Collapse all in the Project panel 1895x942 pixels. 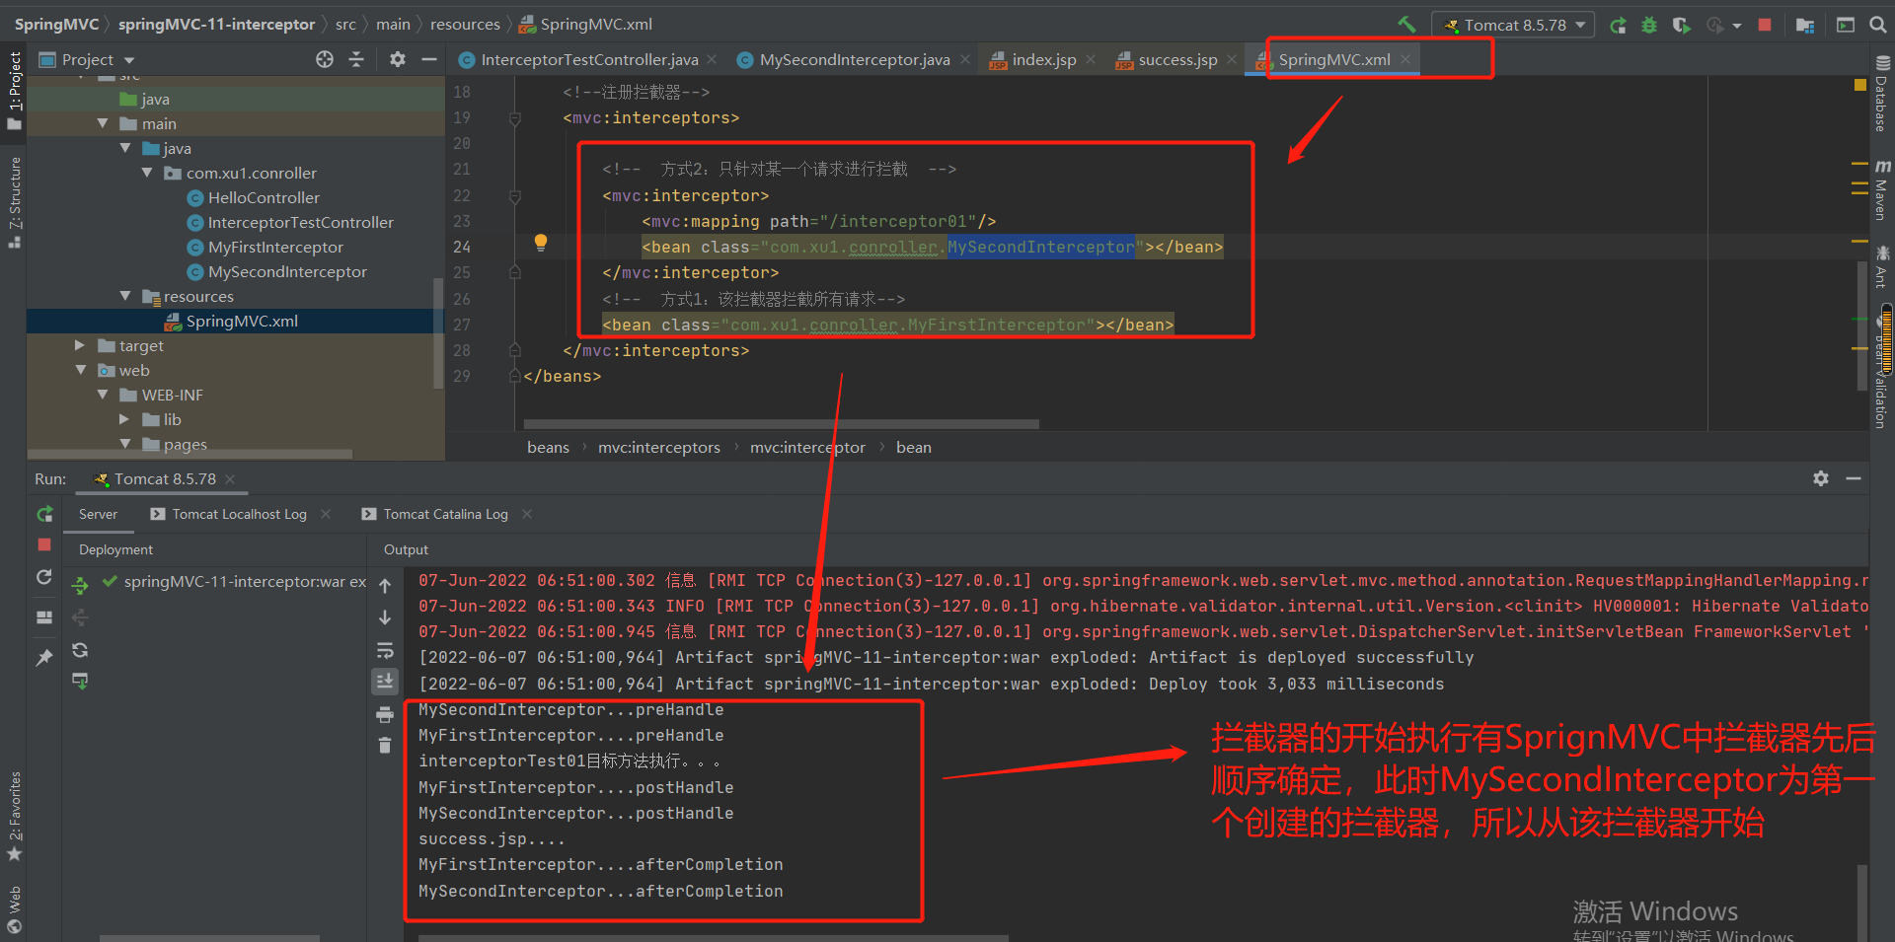[356, 59]
